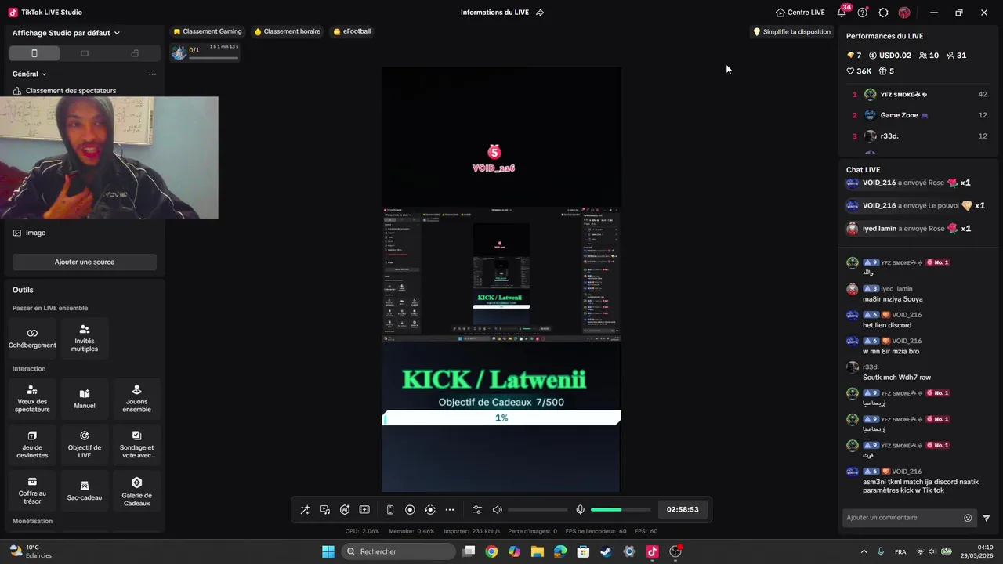Open Informations du LIVE
This screenshot has height=564, width=1003.
494,13
